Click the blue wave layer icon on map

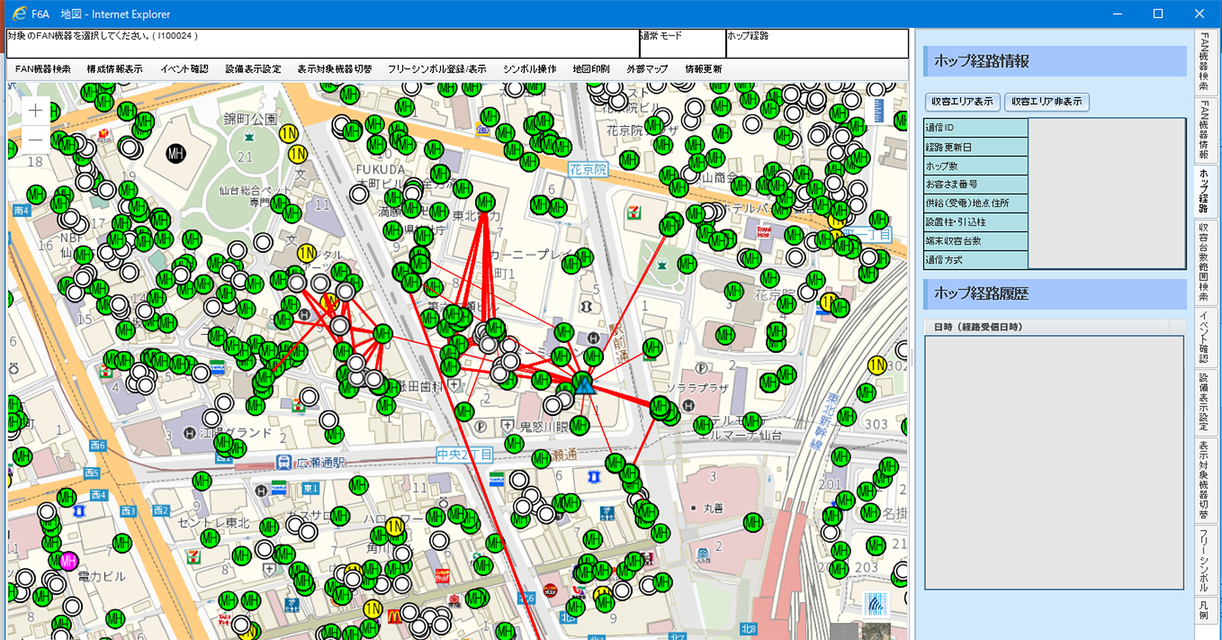(x=876, y=604)
